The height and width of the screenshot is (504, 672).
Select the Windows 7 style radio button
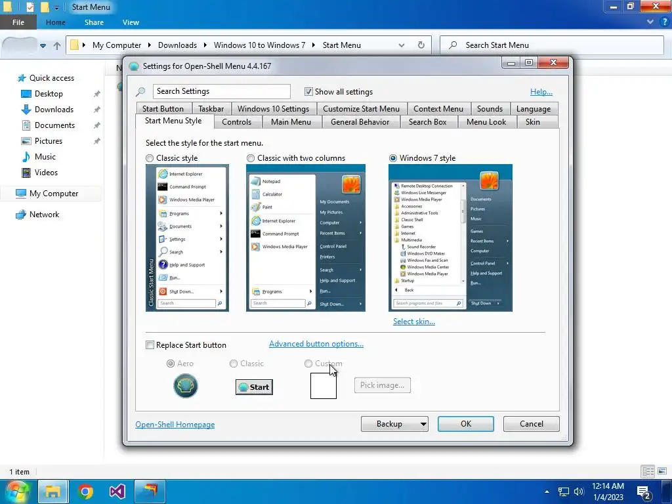point(392,158)
